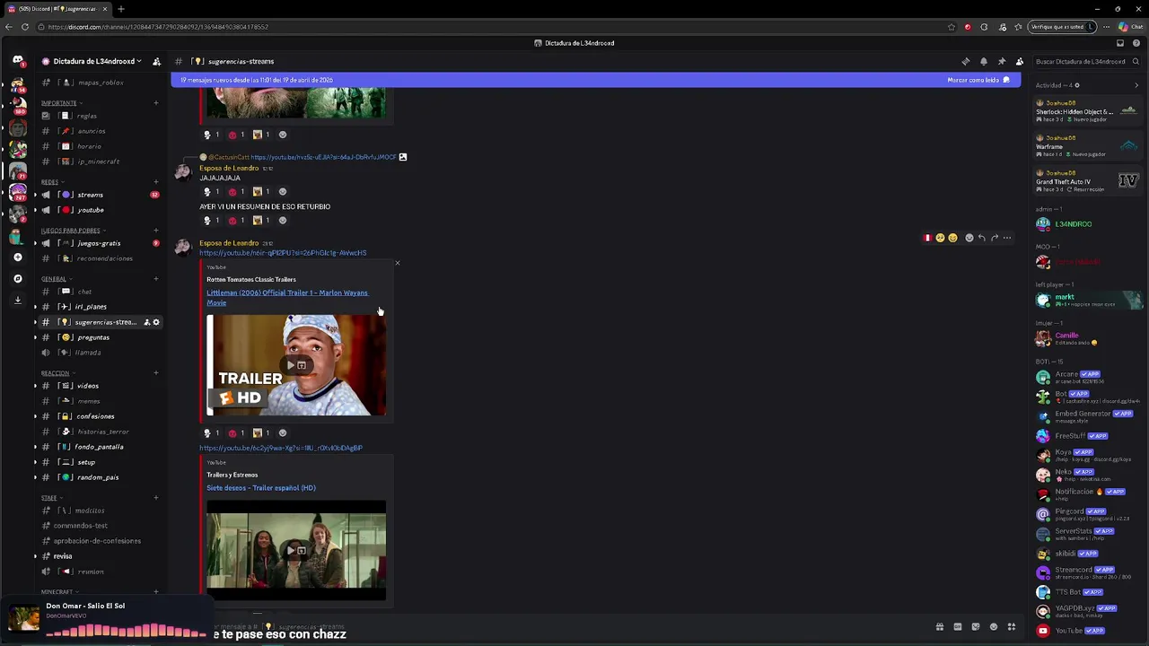Screen dimensions: 1149x646
Task: Open the reglas channel
Action: pyautogui.click(x=99, y=116)
